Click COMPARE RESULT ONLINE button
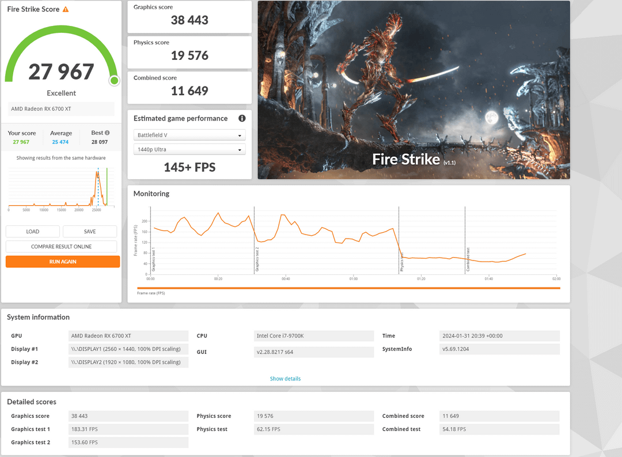This screenshot has width=622, height=457. (61, 247)
